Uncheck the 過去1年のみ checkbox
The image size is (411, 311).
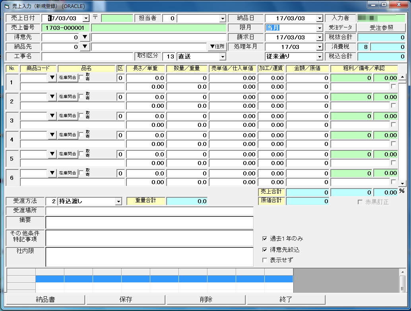point(265,239)
